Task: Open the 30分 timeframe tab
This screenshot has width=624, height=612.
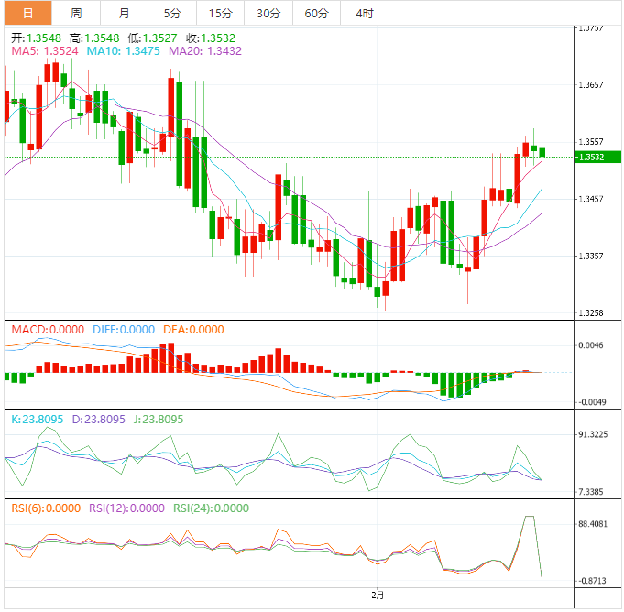Action: pyautogui.click(x=268, y=13)
